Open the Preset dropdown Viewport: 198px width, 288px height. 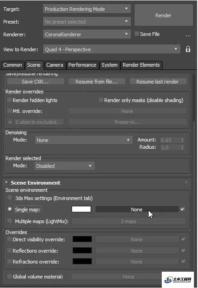[87, 22]
